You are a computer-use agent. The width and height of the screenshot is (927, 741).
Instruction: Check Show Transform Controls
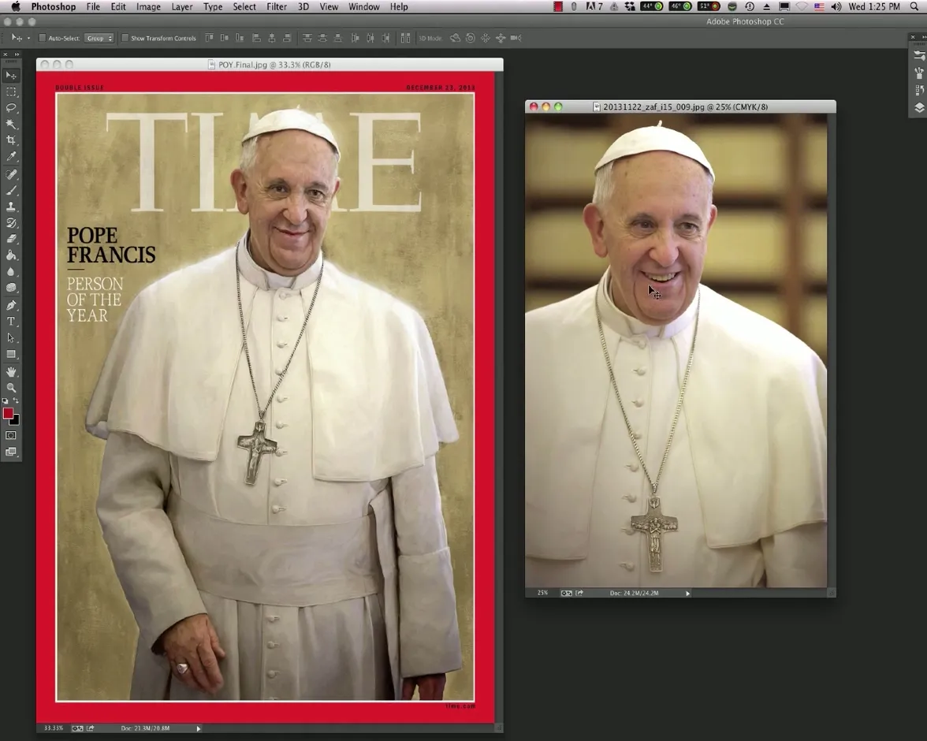click(125, 38)
